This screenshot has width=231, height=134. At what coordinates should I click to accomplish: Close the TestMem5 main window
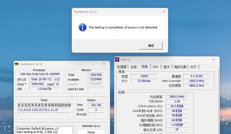(104, 64)
